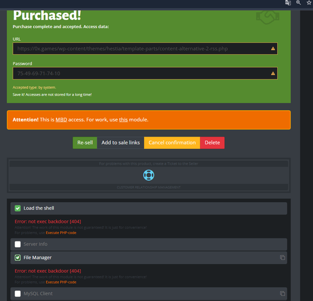Viewport: 313px width, 301px height.
Task: Open the browser zoom magnifier icon
Action: pos(299,3)
